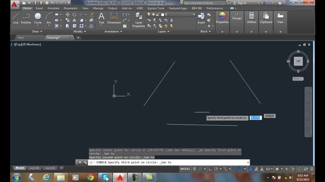The height and width of the screenshot is (182, 325).
Task: Add a new drawing tab with plus
Action: [x=78, y=37]
